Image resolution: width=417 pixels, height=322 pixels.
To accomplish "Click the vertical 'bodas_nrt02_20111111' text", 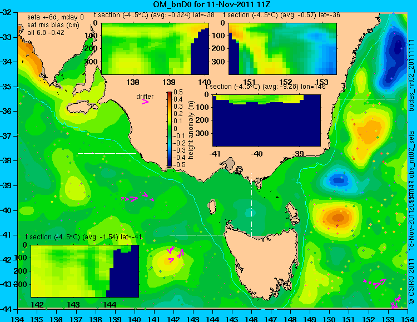I will (x=411, y=76).
